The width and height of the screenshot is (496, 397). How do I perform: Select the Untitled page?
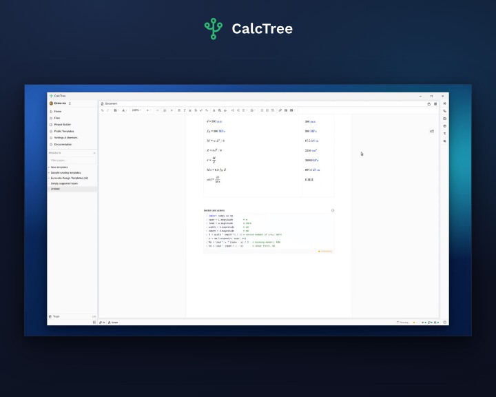[72, 189]
